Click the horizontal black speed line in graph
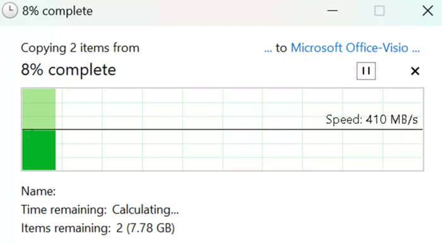 coord(223,130)
